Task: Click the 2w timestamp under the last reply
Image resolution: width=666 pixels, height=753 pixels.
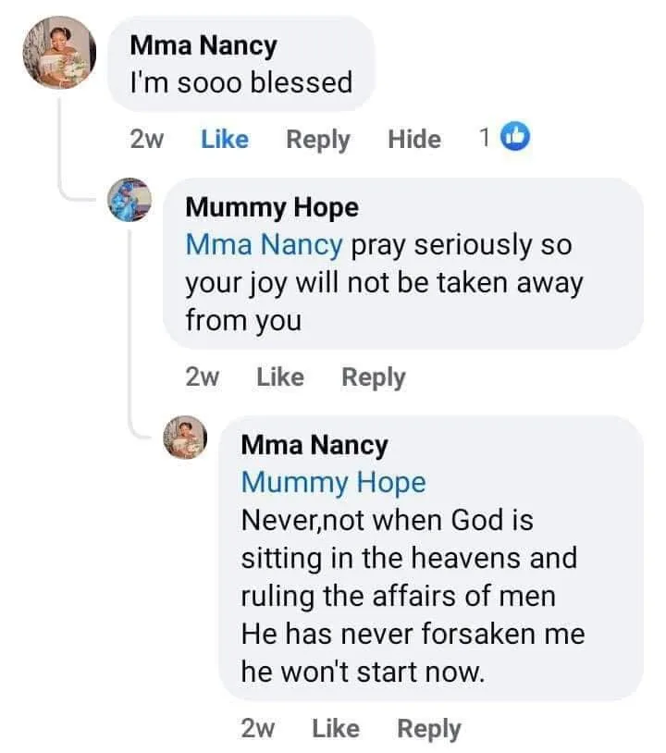Action: pyautogui.click(x=258, y=729)
